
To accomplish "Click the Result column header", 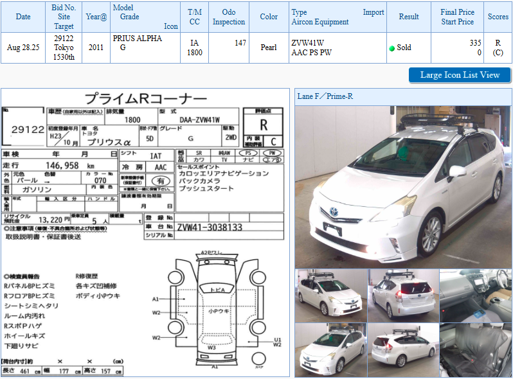I will (409, 17).
